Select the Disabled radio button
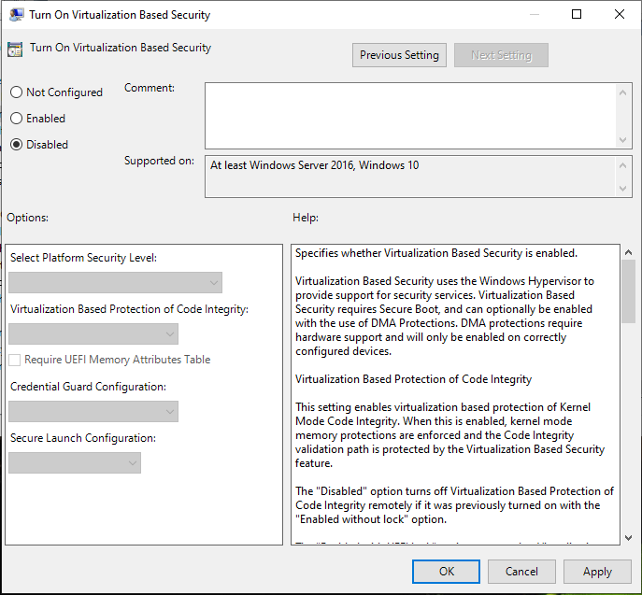 [17, 145]
